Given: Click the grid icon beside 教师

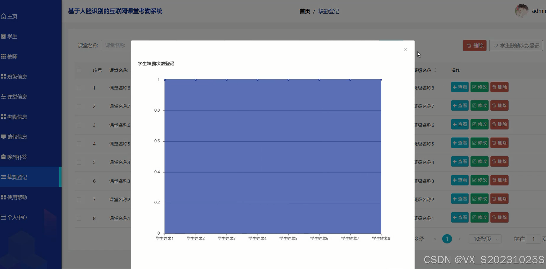Looking at the screenshot, I should point(3,56).
